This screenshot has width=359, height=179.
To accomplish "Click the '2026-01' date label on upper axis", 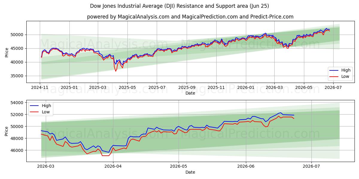I will tap(246, 88).
